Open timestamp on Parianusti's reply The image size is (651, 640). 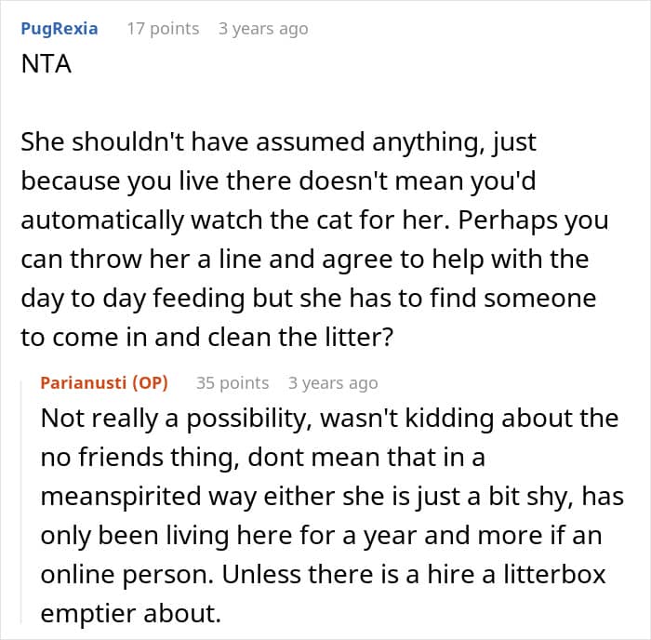coord(333,383)
